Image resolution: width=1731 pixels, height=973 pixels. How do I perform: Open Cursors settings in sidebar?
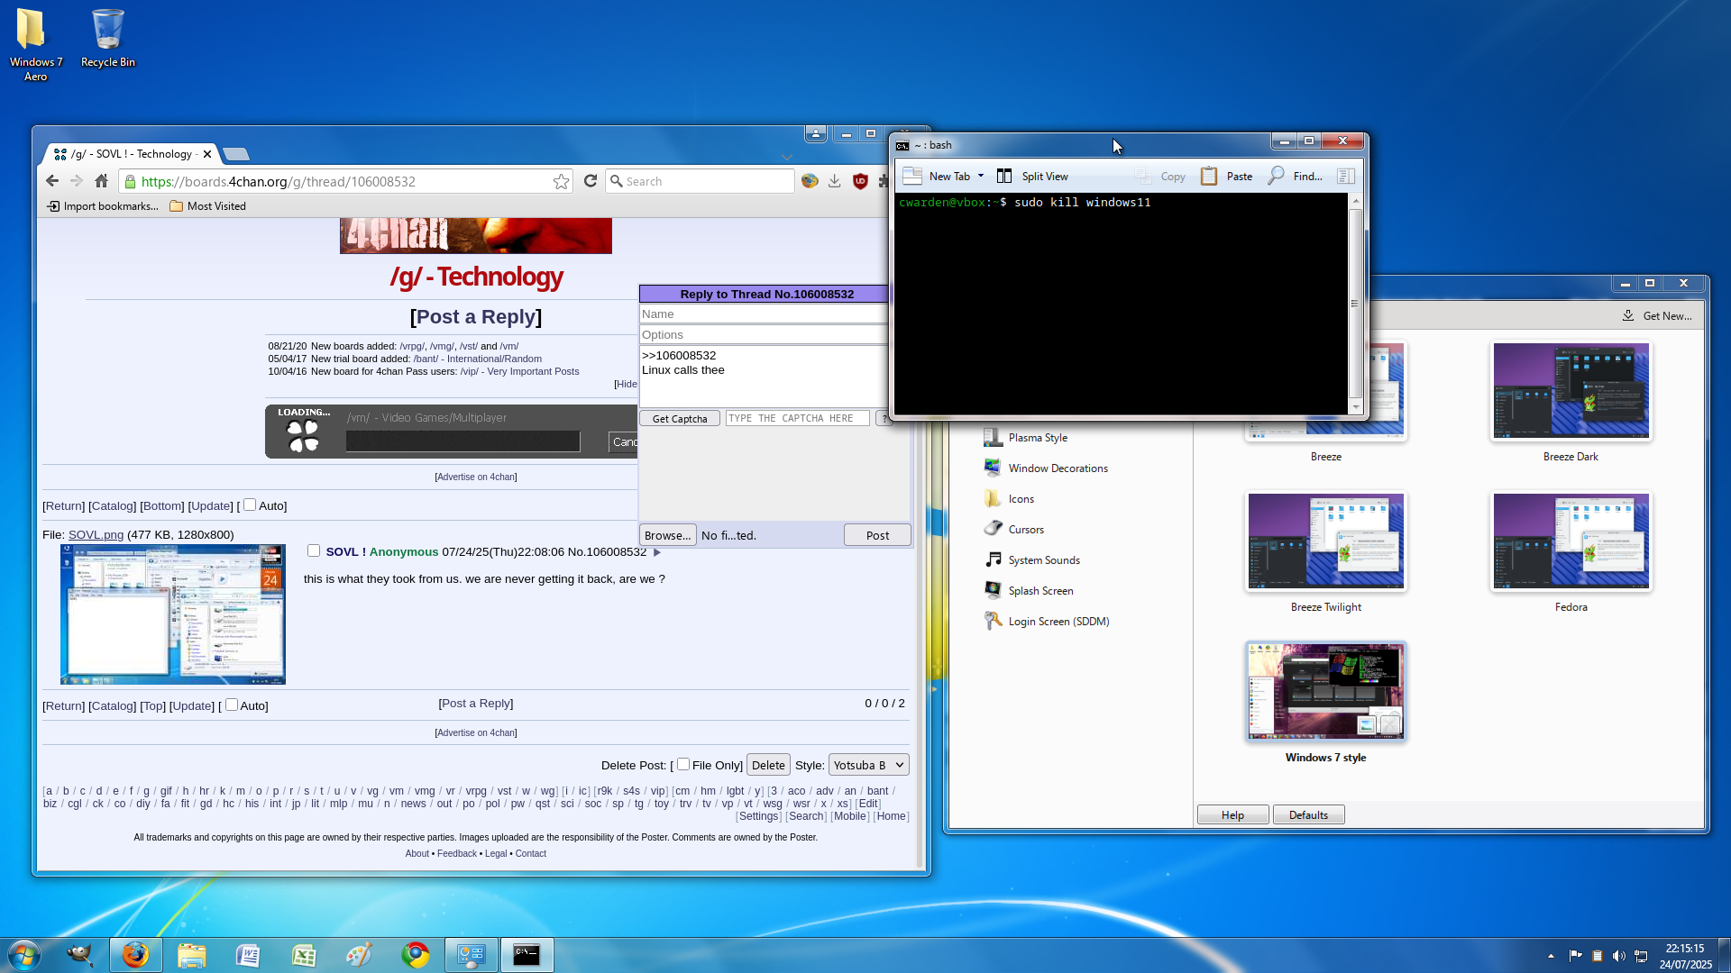pyautogui.click(x=1014, y=530)
